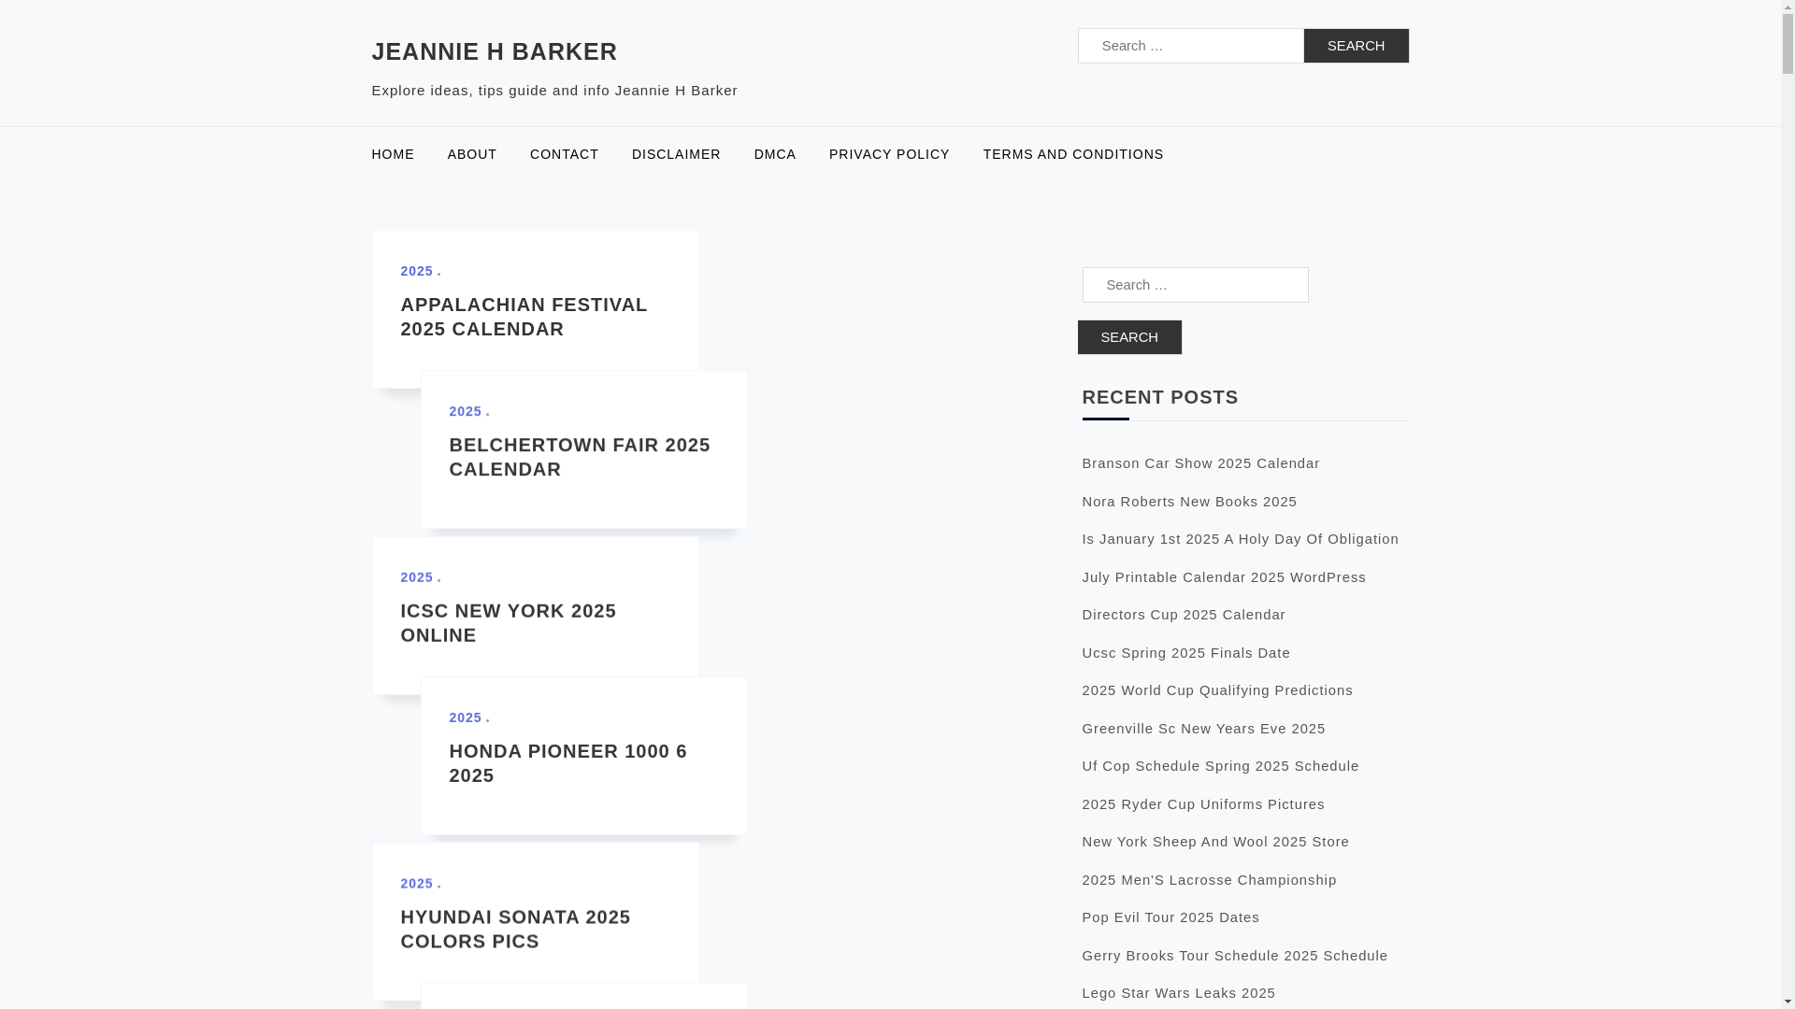Open Belchertown Fair 2025 Calendar post
This screenshot has height=1009, width=1795.
[580, 457]
